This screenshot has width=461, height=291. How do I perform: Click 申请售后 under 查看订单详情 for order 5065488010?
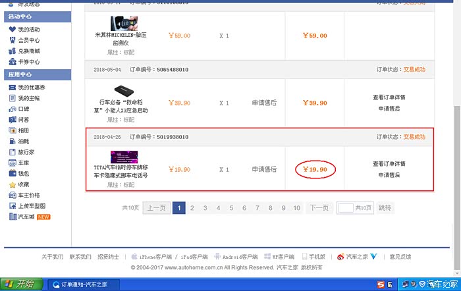point(389,109)
